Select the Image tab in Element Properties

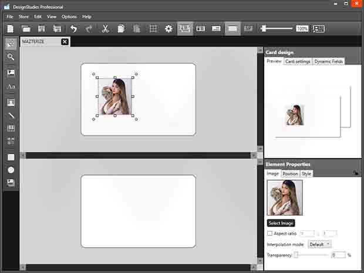(272, 173)
